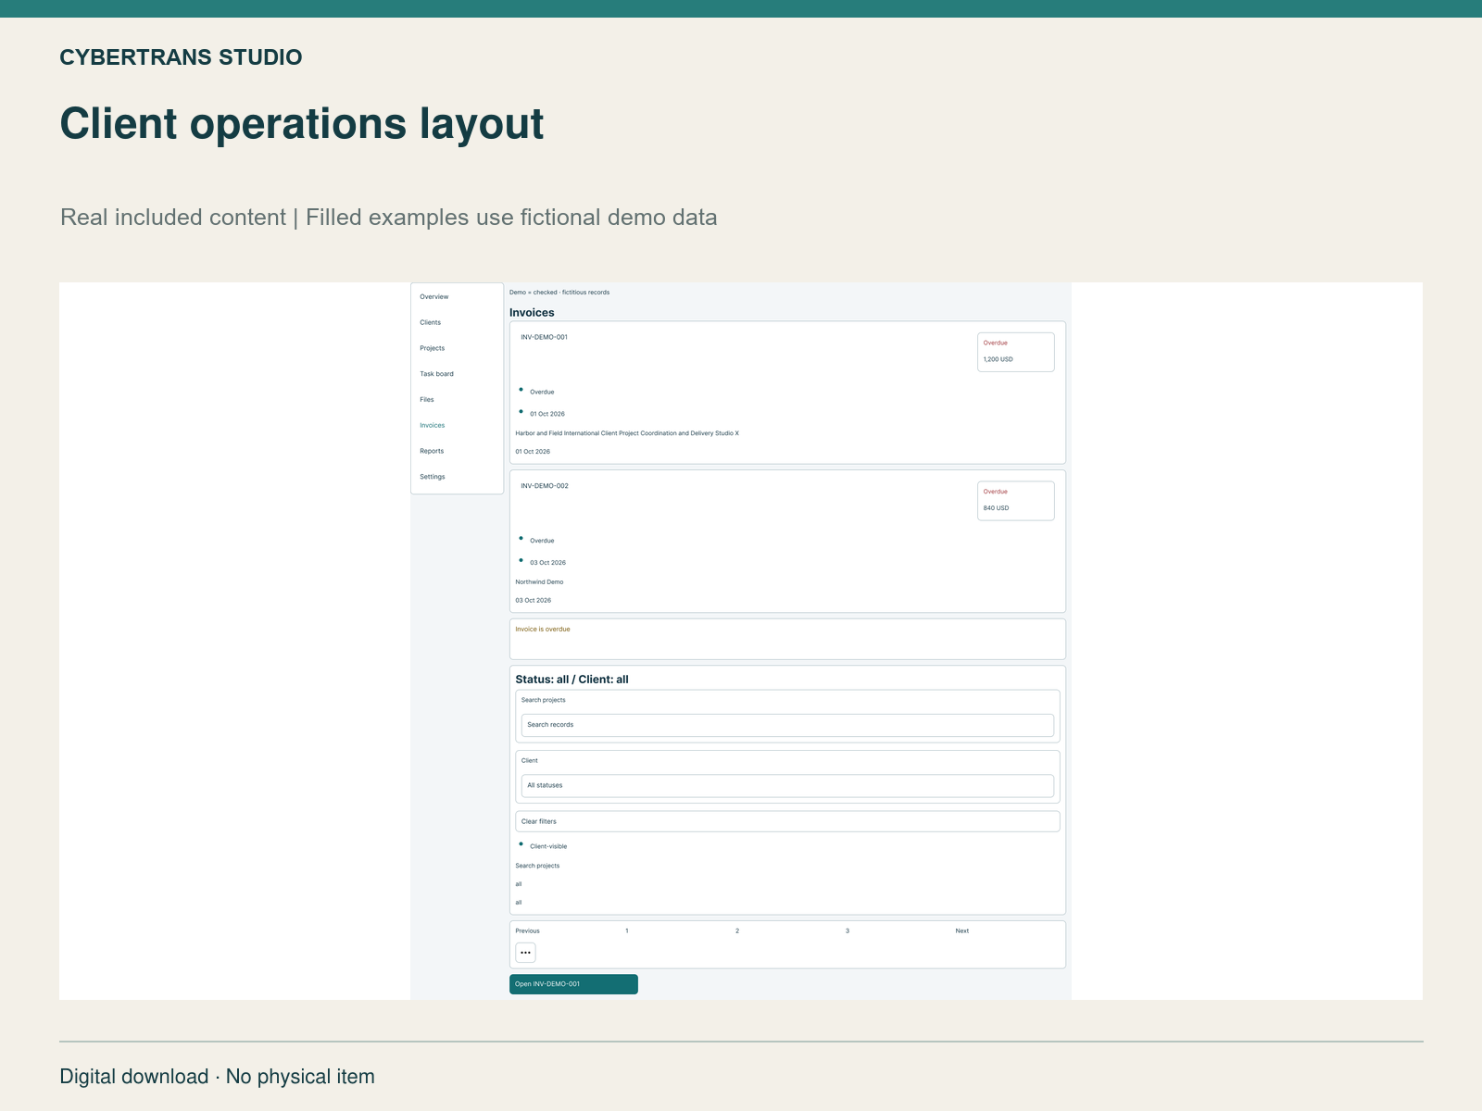The height and width of the screenshot is (1111, 1482).
Task: Click the "Status: all / Client: all" heading
Action: coord(571,680)
